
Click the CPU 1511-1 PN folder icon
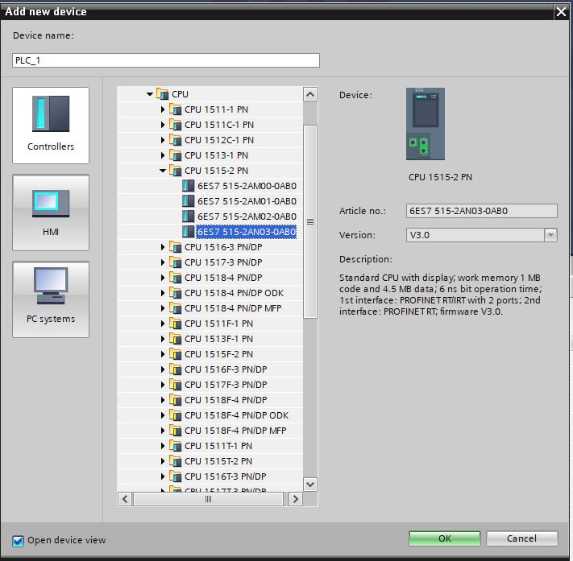point(176,109)
